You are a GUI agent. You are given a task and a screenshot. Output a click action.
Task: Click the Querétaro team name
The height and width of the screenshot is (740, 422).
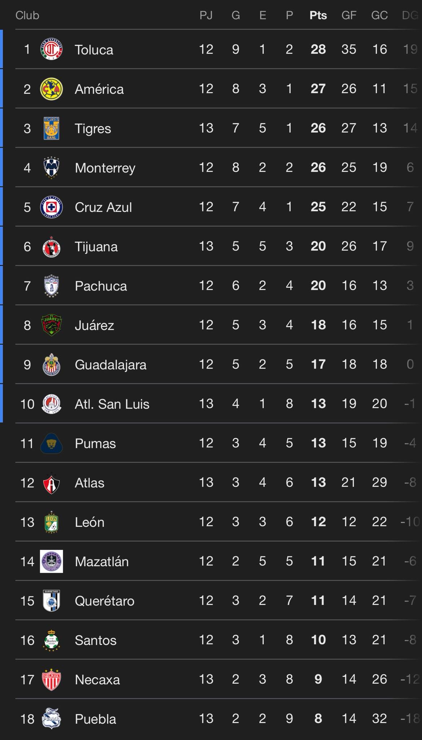[x=105, y=601]
